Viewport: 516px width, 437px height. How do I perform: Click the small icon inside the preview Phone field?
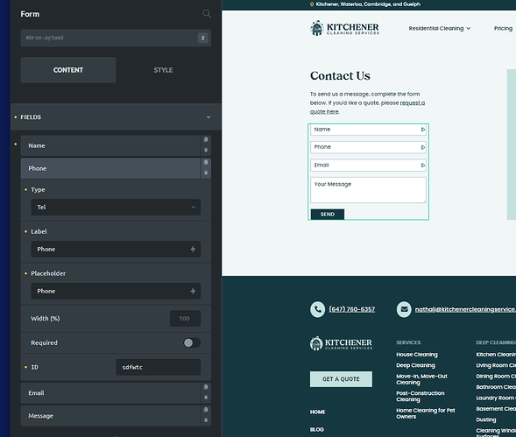click(423, 147)
